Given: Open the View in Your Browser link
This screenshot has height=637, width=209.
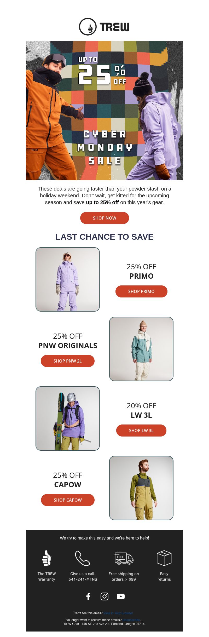Looking at the screenshot, I should click(118, 613).
